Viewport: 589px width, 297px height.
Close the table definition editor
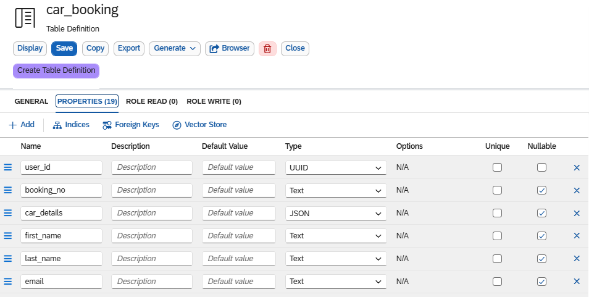[x=295, y=49]
